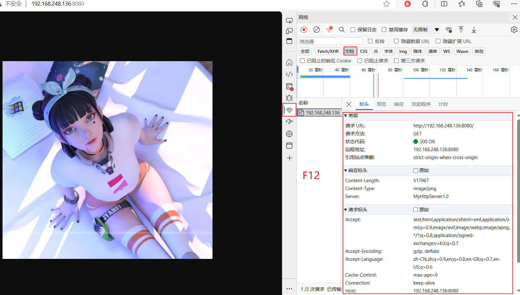Viewport: 520px width, 295px height.
Task: Add more tools with plus icon
Action: point(289,158)
